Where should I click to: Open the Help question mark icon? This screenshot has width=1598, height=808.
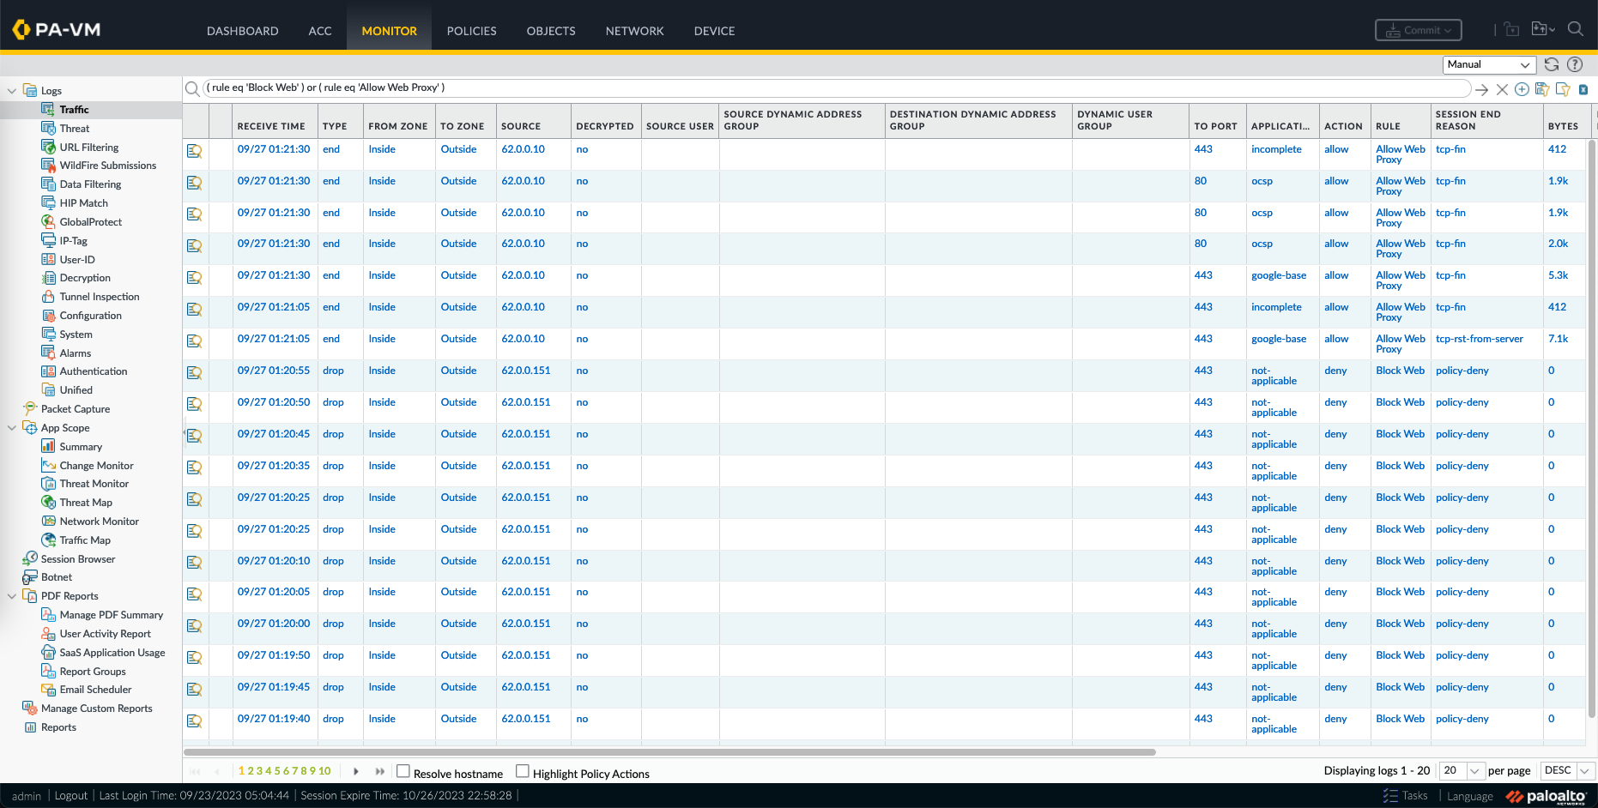click(1575, 64)
